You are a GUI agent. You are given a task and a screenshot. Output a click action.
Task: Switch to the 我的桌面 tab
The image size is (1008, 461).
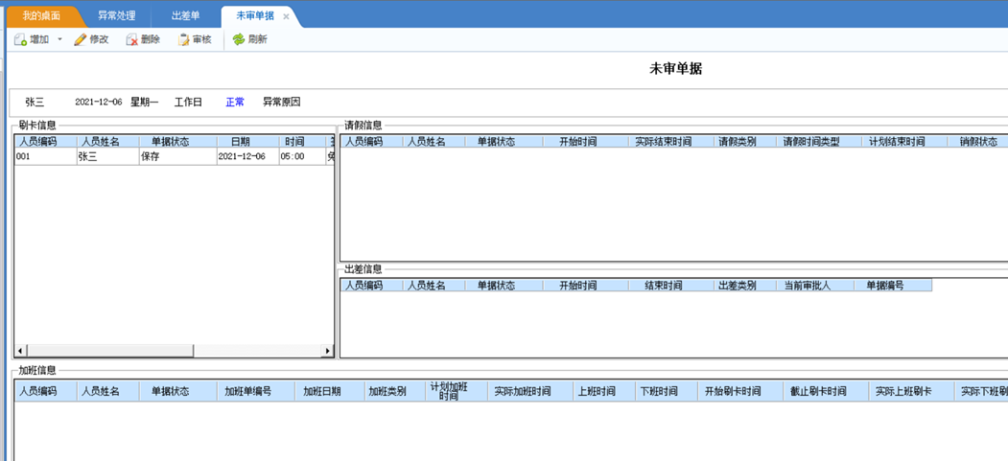[x=41, y=16]
